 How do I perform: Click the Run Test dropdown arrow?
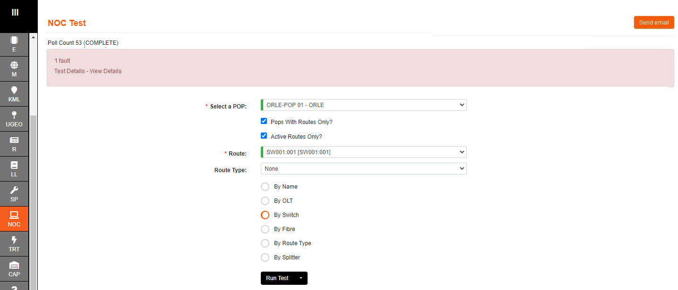click(301, 278)
